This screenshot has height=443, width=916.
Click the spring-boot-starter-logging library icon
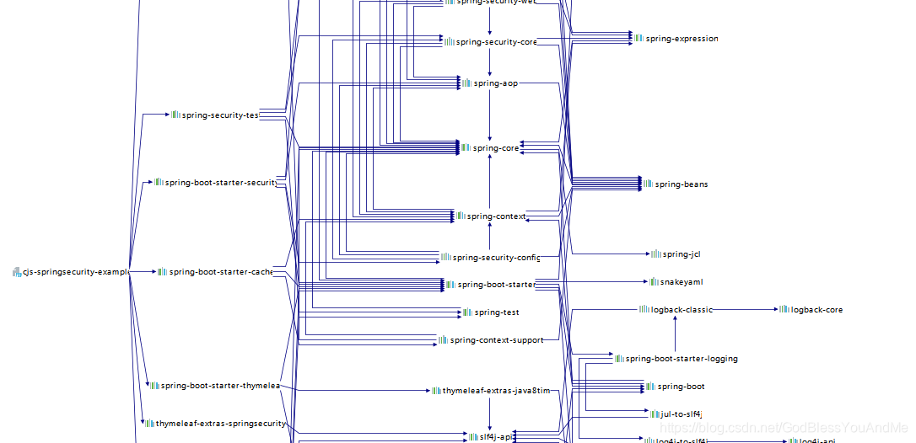618,359
